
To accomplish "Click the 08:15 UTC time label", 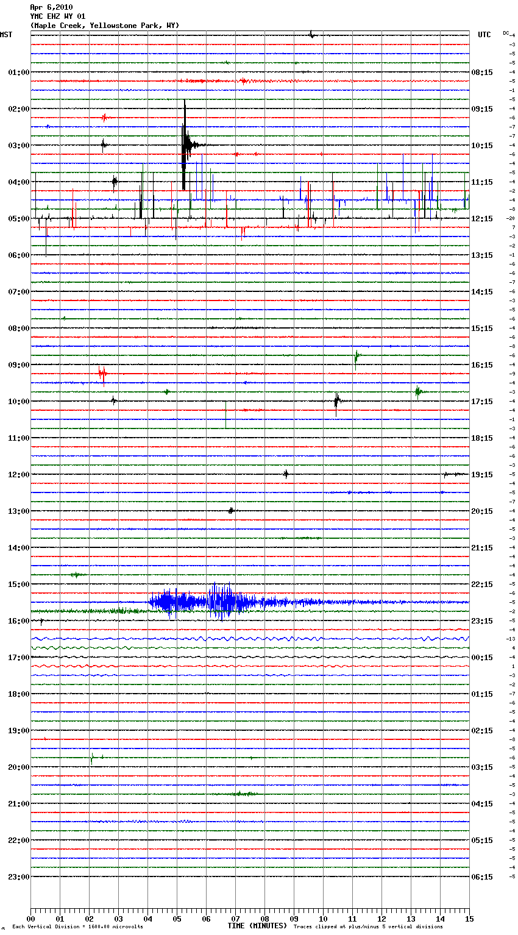I will 482,72.
